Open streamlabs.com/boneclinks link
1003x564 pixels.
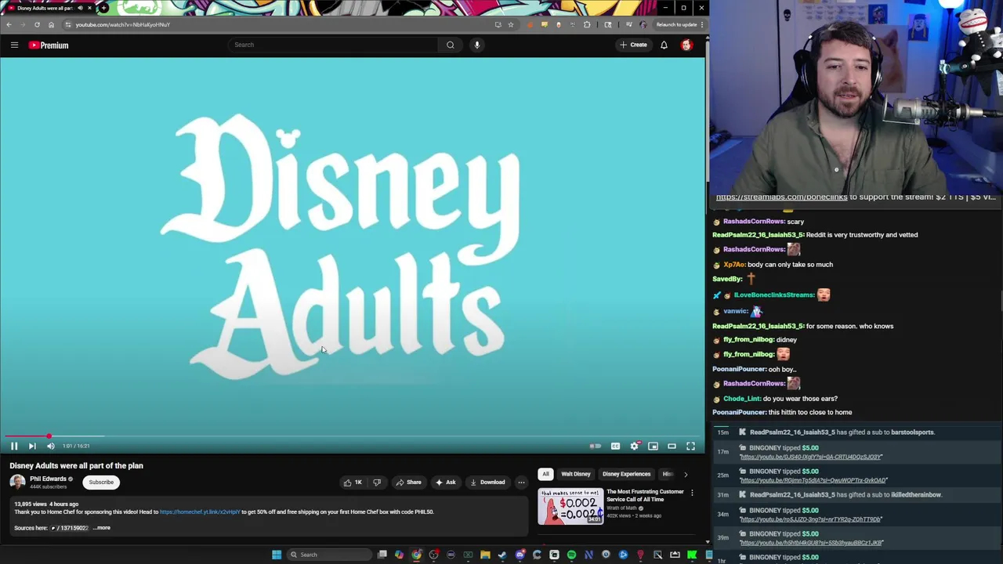[x=781, y=197]
